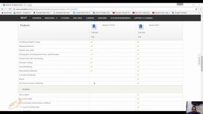The width and height of the screenshot is (203, 114).
Task: Click Free trial link under Revit LT 2017
Action: [95, 32]
